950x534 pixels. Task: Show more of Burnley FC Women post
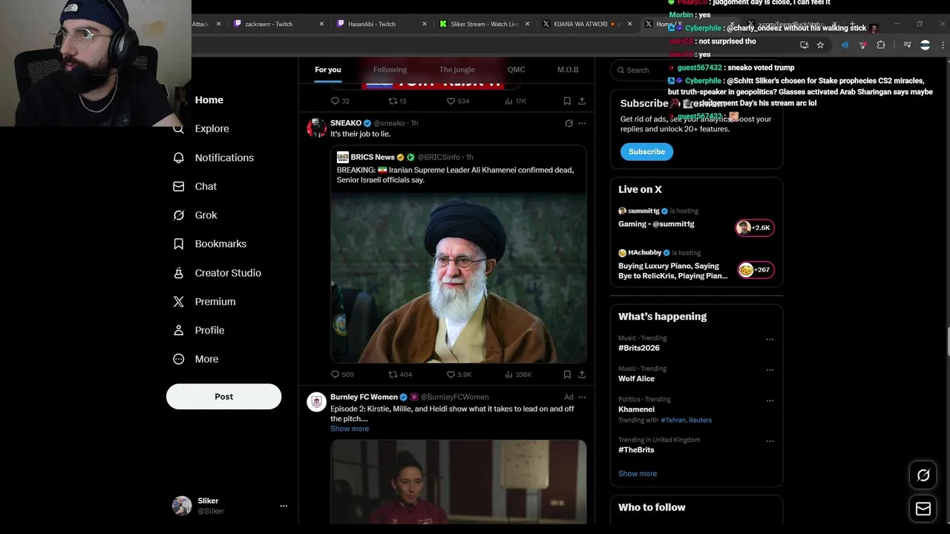[x=350, y=429]
